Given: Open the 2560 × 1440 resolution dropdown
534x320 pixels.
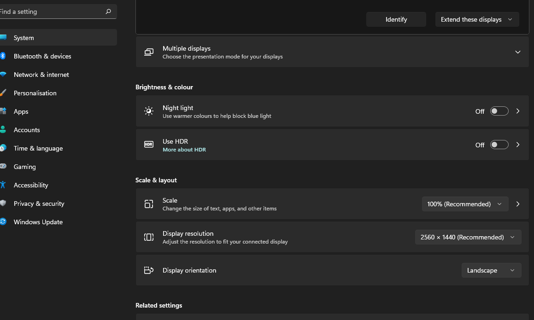Looking at the screenshot, I should (468, 237).
